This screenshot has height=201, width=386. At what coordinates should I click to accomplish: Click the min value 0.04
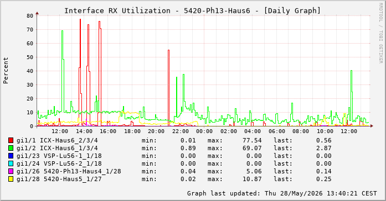[x=188, y=171]
